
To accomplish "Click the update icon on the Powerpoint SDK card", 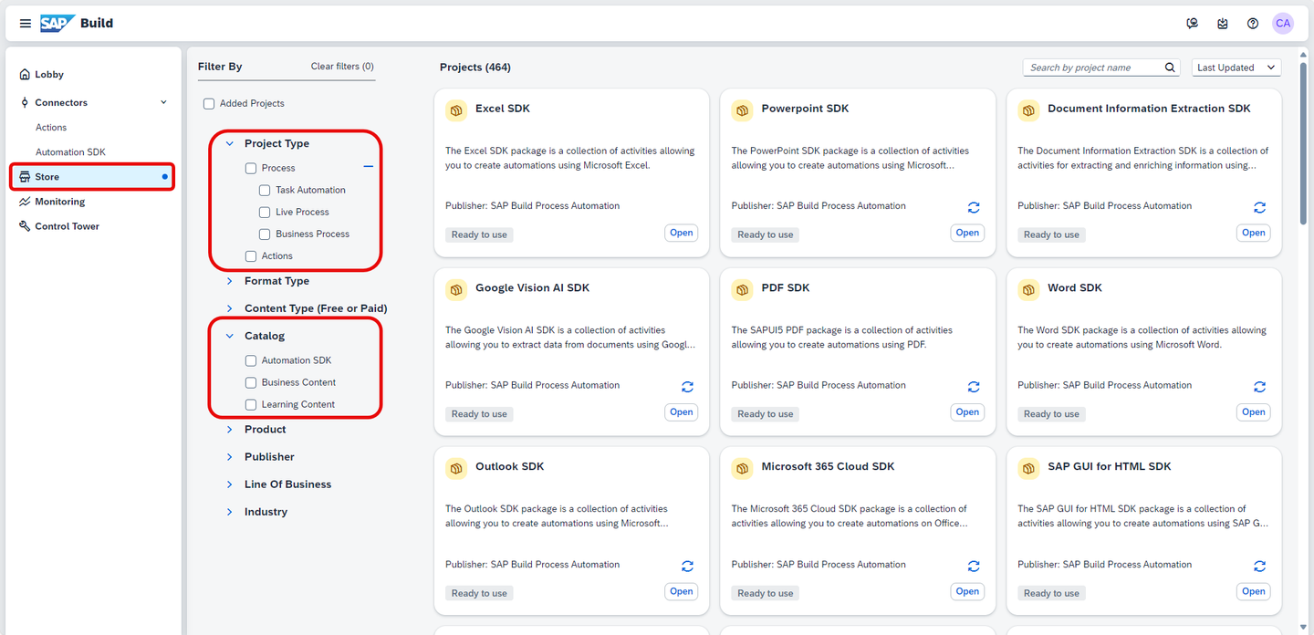I will tap(974, 208).
